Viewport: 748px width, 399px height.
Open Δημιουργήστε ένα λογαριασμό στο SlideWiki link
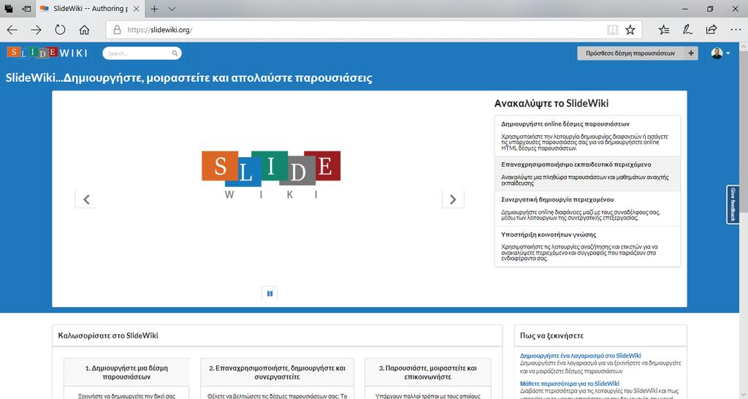coord(580,356)
